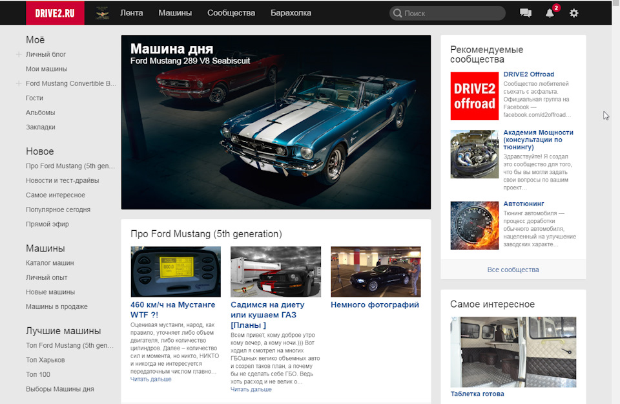Open Автотюнинг community title
620x404 pixels.
[524, 204]
